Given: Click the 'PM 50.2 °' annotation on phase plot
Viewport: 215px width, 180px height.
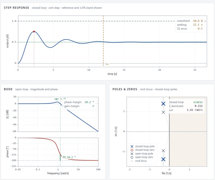Looking at the screenshot, I should (x=69, y=157).
